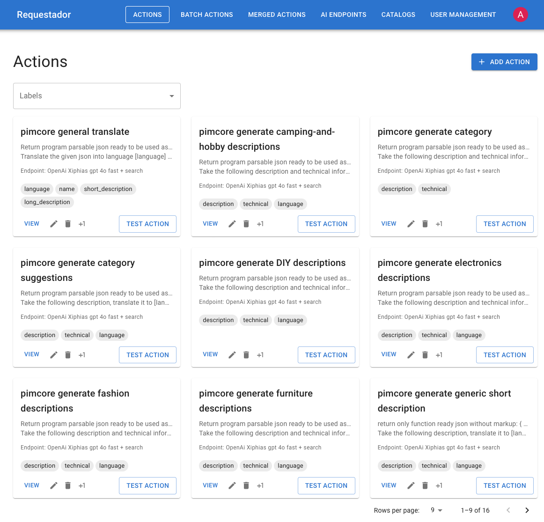Viewport: 544px width, 522px height.
Task: Test the pimcore generate category suggestions action
Action: pos(147,355)
